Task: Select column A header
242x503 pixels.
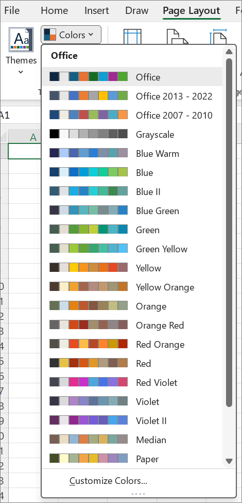Action: point(25,137)
